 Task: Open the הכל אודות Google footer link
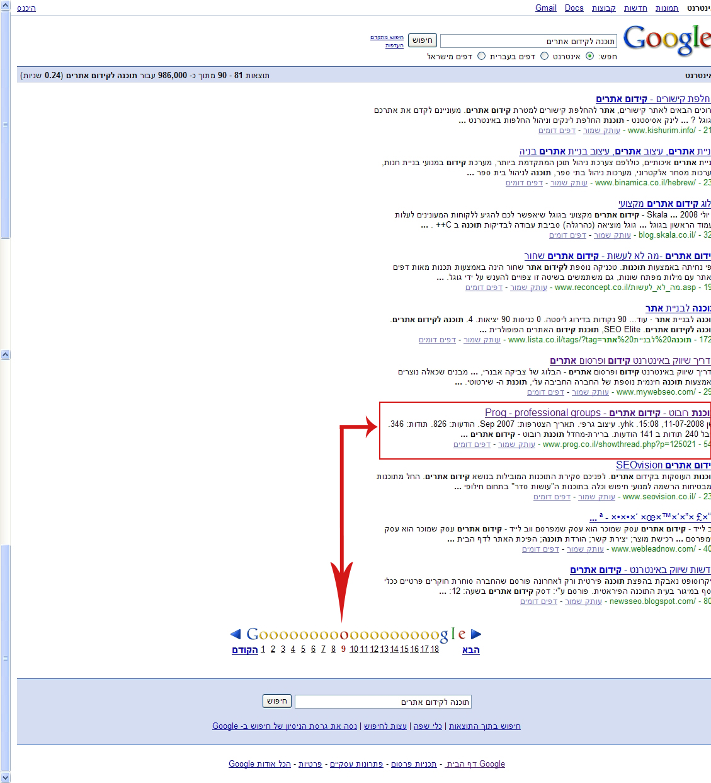coord(259,764)
